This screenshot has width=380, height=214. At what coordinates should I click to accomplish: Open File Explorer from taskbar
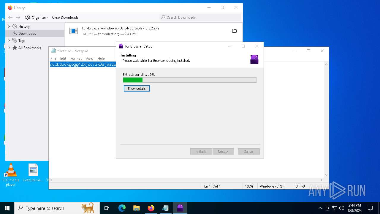tap(137, 208)
